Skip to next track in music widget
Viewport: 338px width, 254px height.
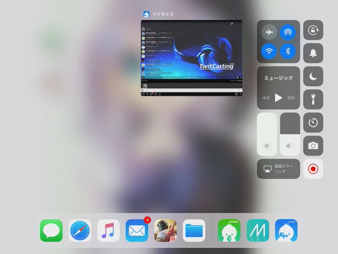tap(291, 98)
